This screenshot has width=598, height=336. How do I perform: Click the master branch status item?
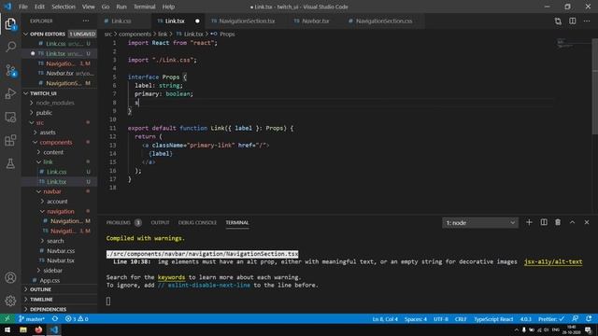click(32, 319)
